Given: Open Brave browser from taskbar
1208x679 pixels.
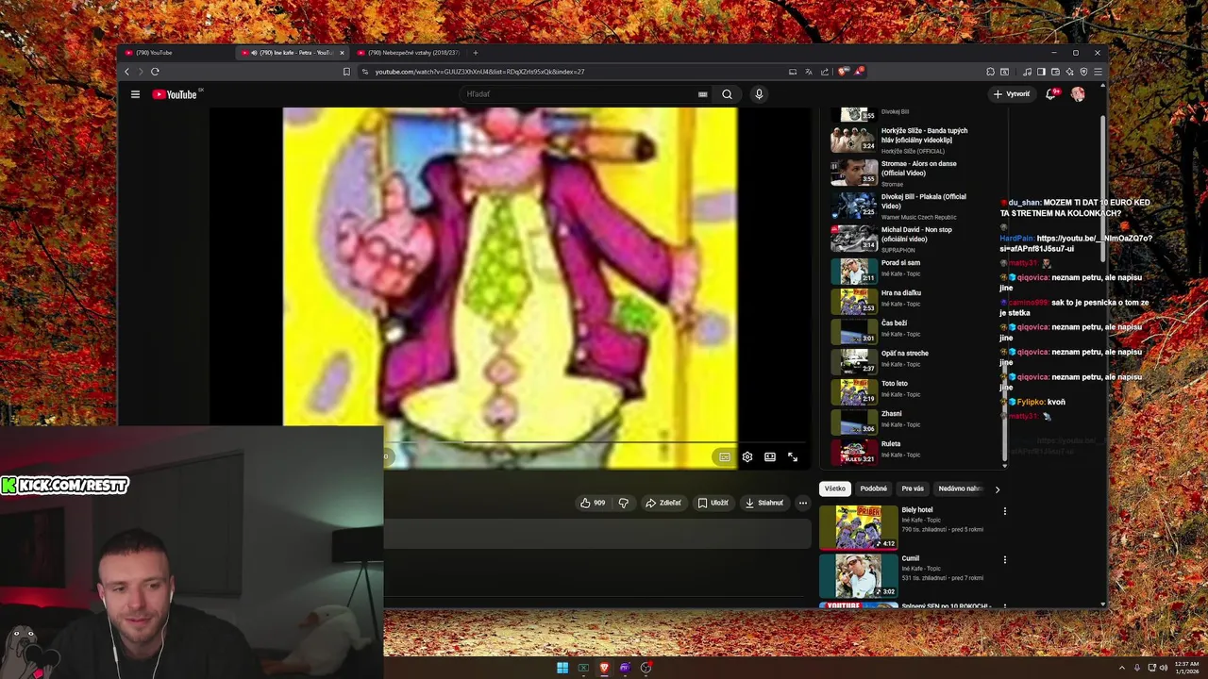Looking at the screenshot, I should pos(604,668).
